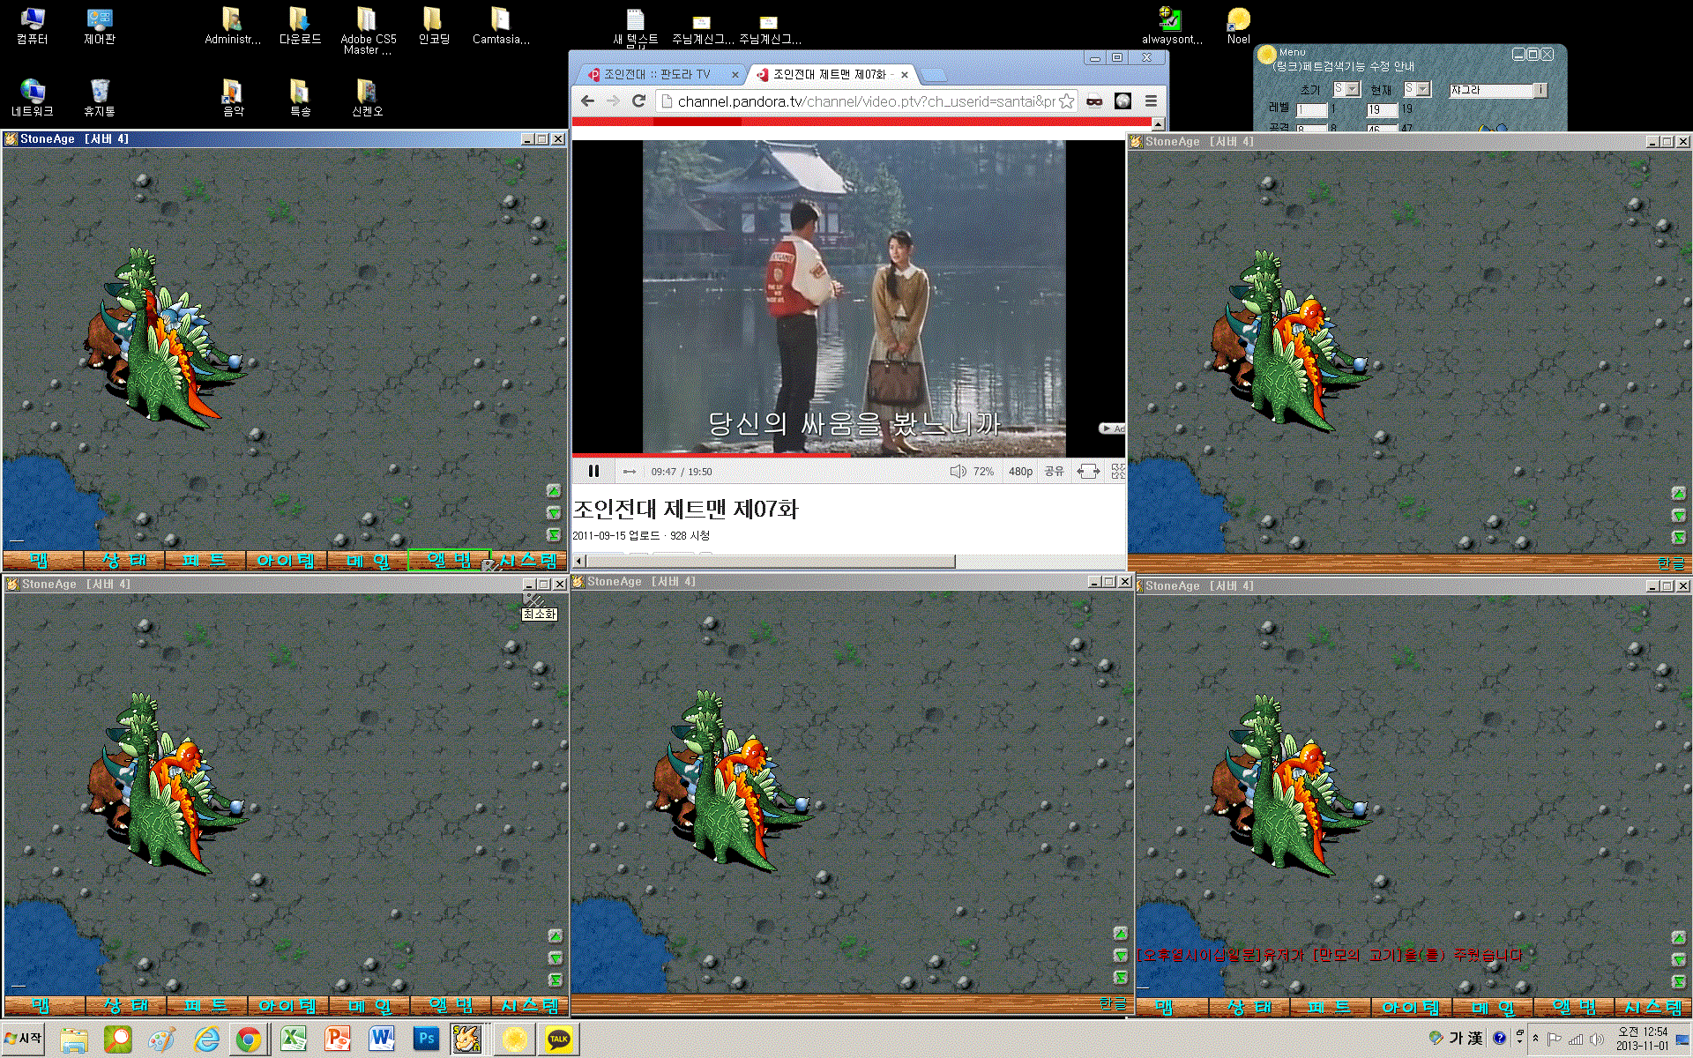
Task: Pause the Pandora TV video
Action: [x=593, y=472]
